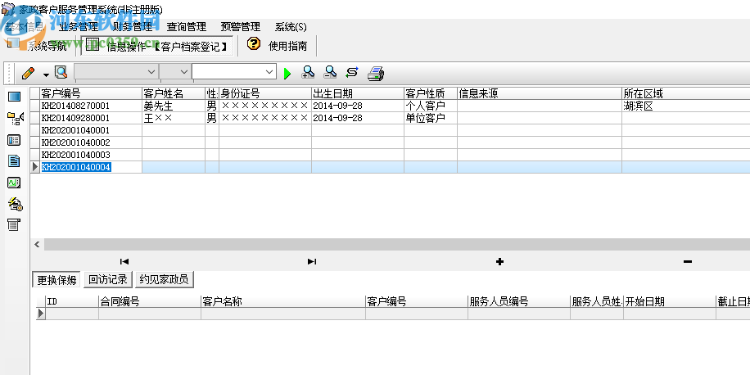Viewport: 750px width, 375px height.
Task: Click the 客户名称 header in the lower grid
Action: tap(283, 301)
